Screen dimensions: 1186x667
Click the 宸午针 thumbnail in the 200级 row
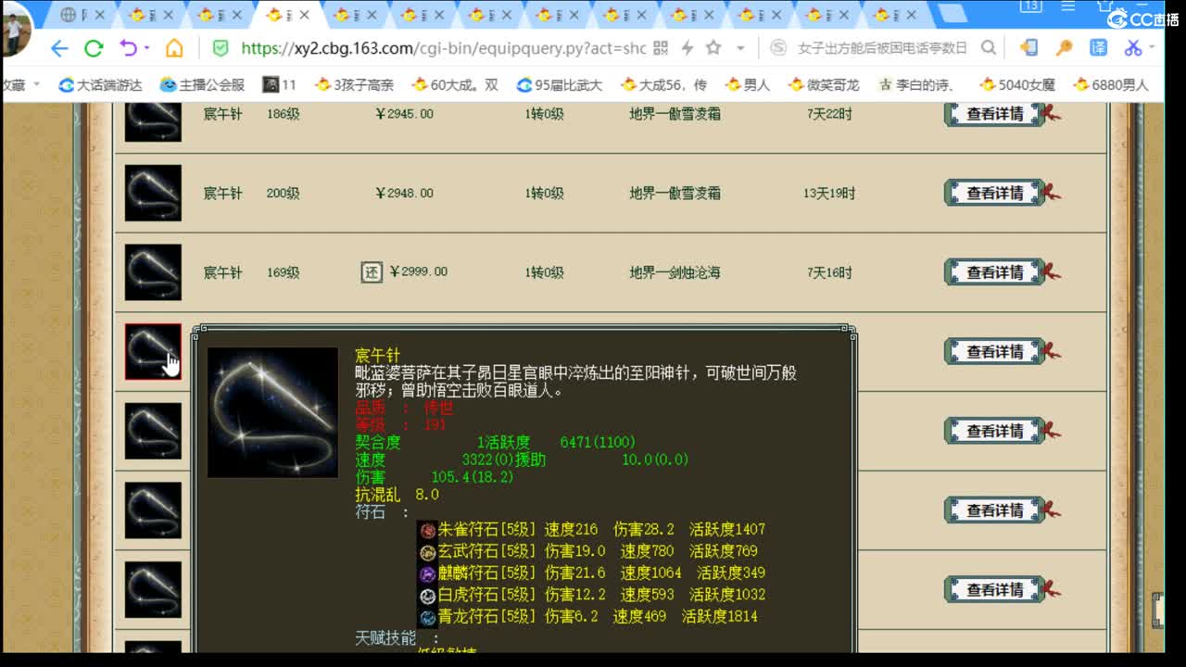coord(153,193)
